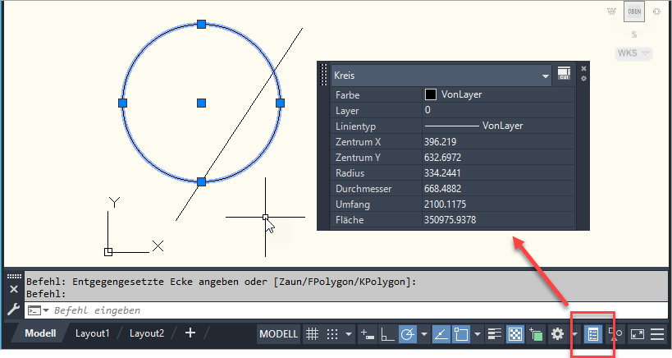The height and width of the screenshot is (358, 672).
Task: Click Farbe black color swatch VonLayer
Action: (x=430, y=94)
